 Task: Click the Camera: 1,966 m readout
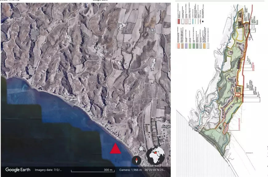point(131,170)
